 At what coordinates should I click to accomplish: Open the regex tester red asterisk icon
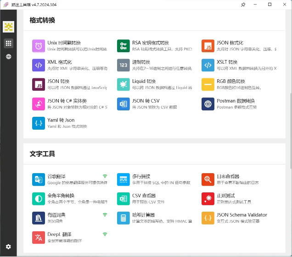[208, 199]
